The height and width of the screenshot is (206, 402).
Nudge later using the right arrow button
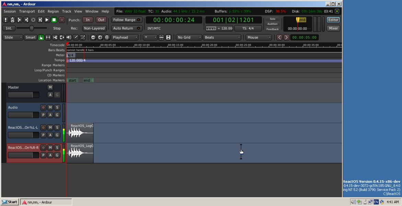pyautogui.click(x=286, y=37)
